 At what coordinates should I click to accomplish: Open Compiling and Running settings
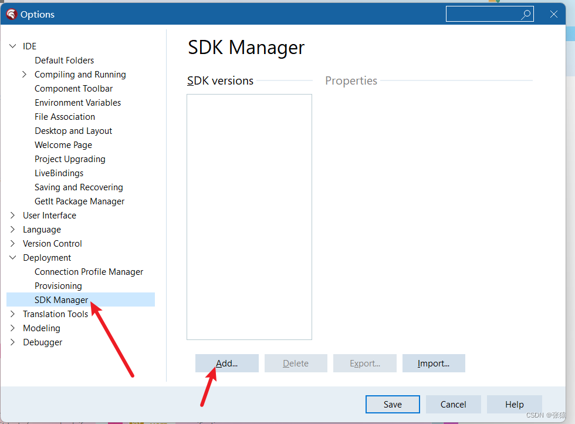point(80,75)
